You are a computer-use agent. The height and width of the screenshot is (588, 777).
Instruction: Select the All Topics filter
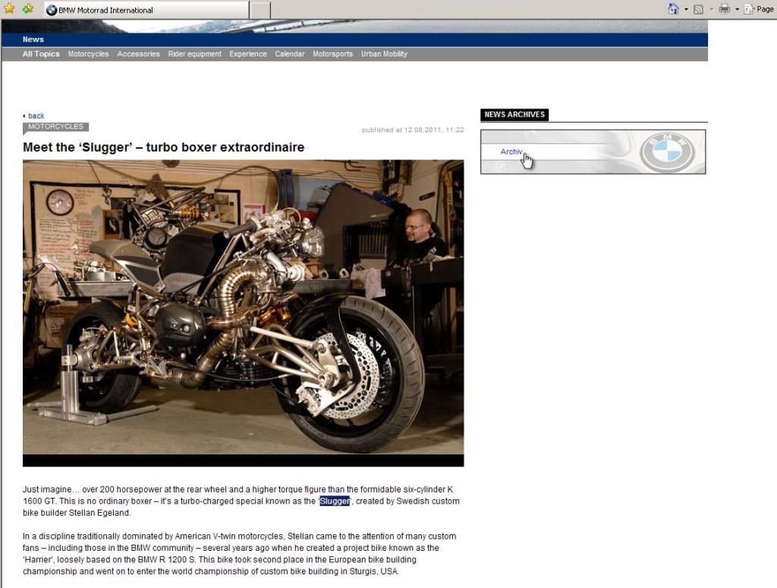[41, 54]
